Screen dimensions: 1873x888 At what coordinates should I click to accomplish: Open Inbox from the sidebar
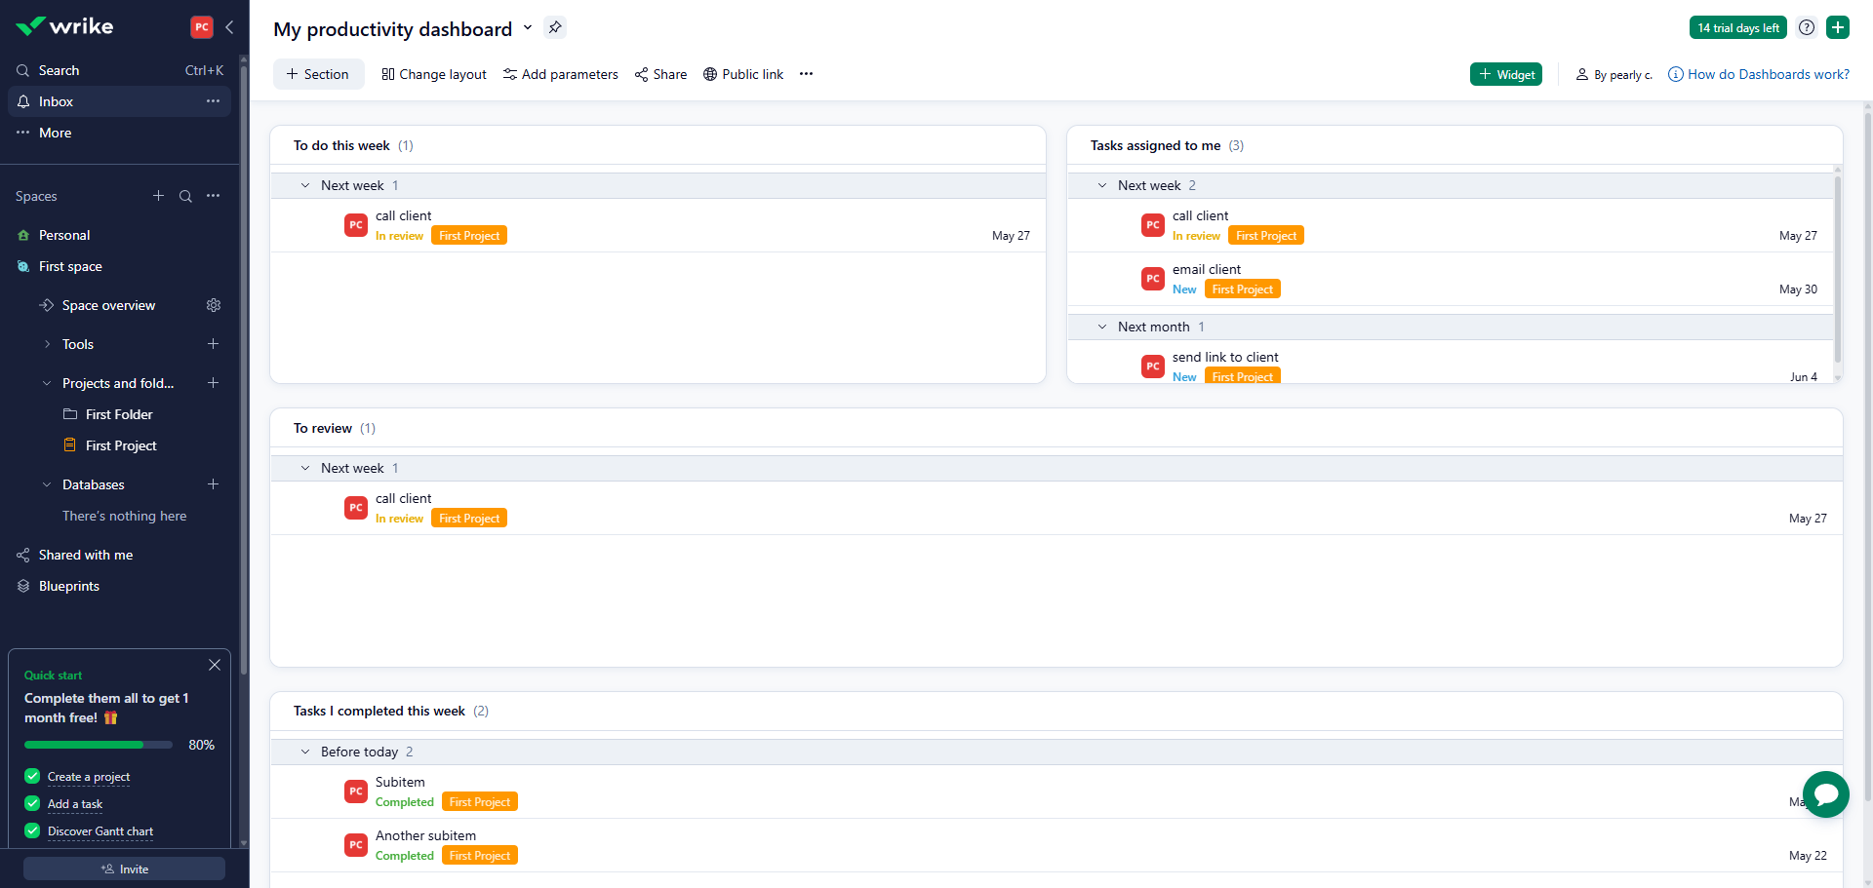pos(56,101)
